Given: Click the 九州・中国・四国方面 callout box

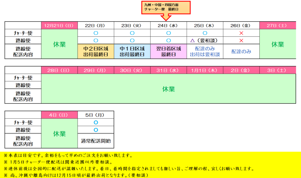Looking at the screenshot, I should (166, 7).
